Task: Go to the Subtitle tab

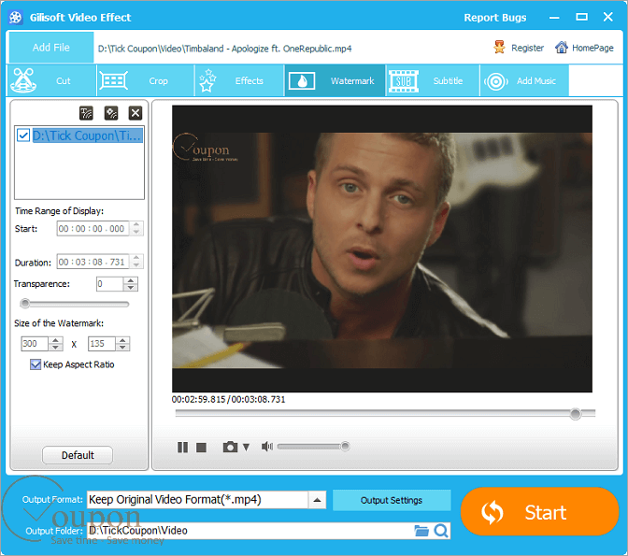Action: click(x=433, y=80)
